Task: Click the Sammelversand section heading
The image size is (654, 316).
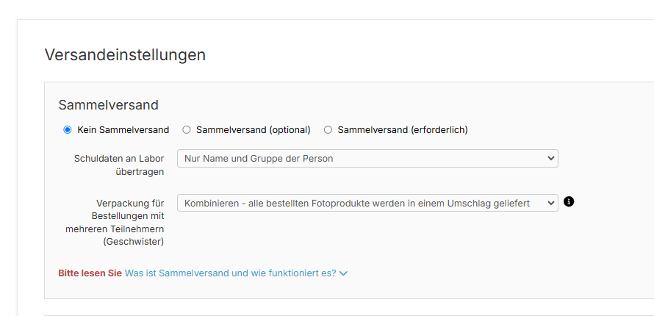Action: tap(109, 105)
